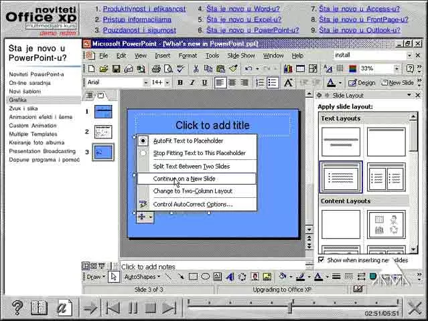Select the Rectangle drawing tool

[193, 277]
